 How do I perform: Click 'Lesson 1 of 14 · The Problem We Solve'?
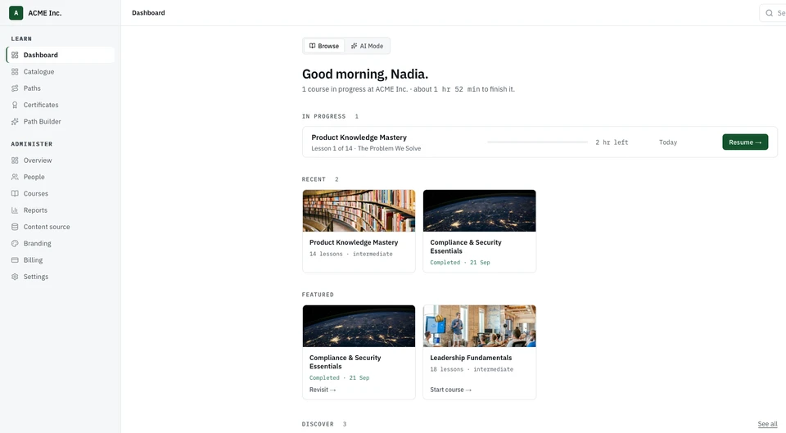click(366, 148)
